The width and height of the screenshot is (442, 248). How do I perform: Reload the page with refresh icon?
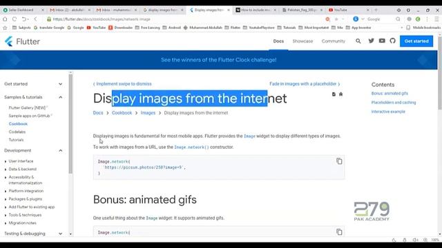(15, 19)
